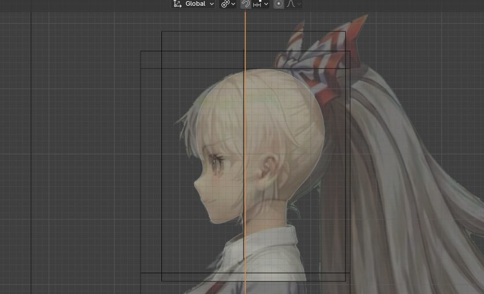Image resolution: width=484 pixels, height=294 pixels.
Task: Expand the snapping options arrow
Action: (266, 4)
